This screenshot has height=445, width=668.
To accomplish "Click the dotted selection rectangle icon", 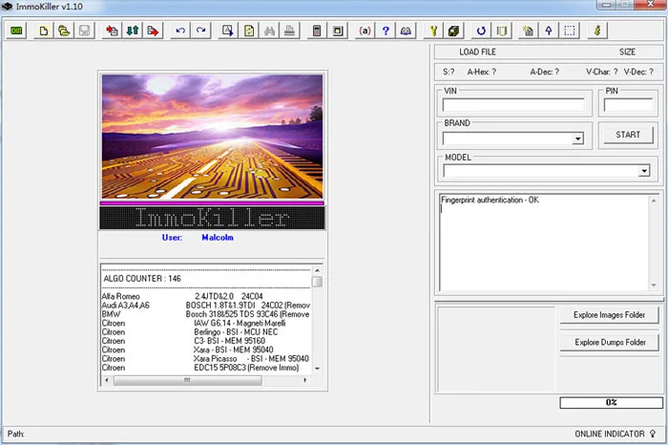I will pos(570,31).
